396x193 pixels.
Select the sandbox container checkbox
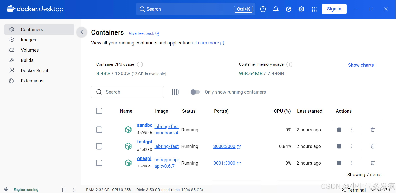click(x=99, y=130)
